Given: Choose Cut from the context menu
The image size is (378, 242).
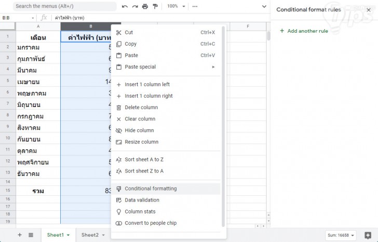Looking at the screenshot, I should point(166,33).
